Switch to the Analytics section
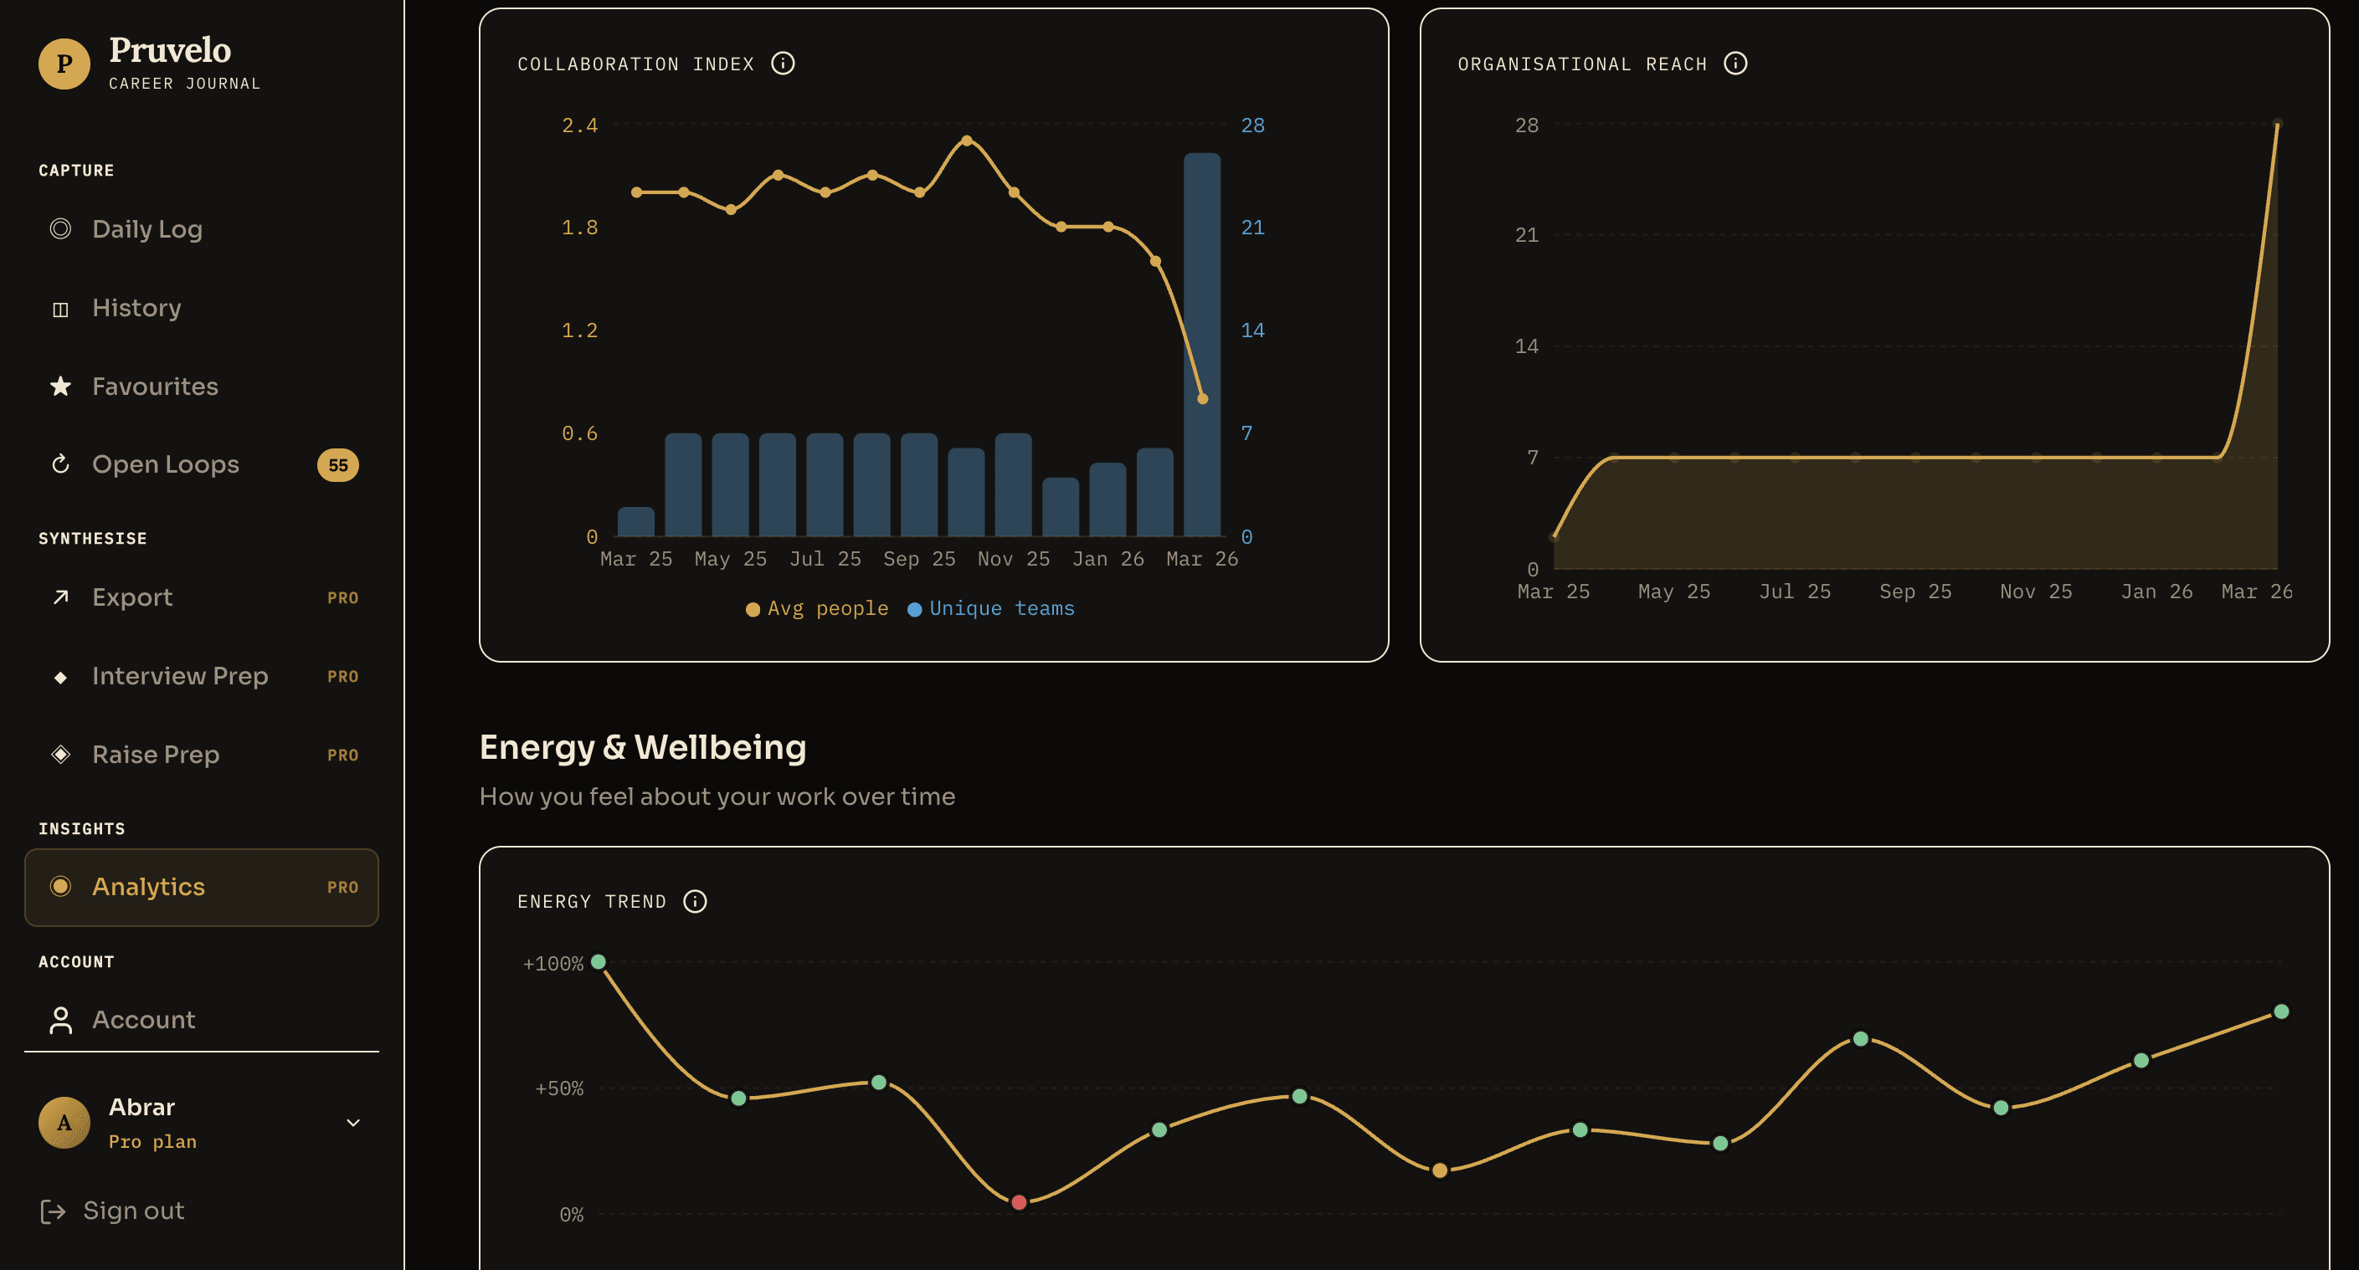The image size is (2359, 1270). (x=148, y=886)
